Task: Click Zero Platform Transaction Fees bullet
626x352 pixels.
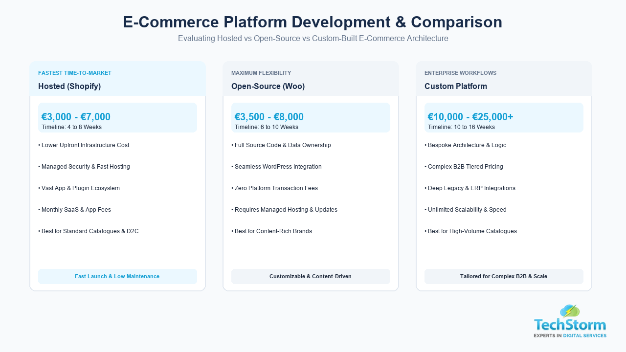Action: [x=274, y=188]
